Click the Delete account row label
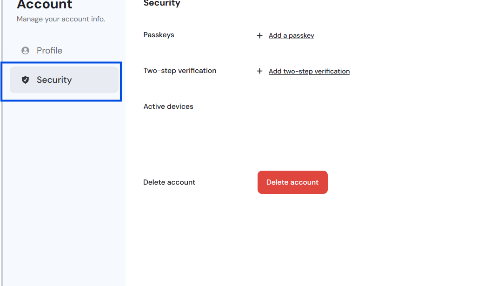Image resolution: width=484 pixels, height=286 pixels. 169,182
